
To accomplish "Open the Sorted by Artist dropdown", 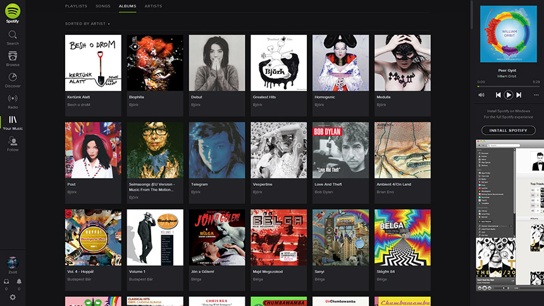I will pyautogui.click(x=87, y=24).
